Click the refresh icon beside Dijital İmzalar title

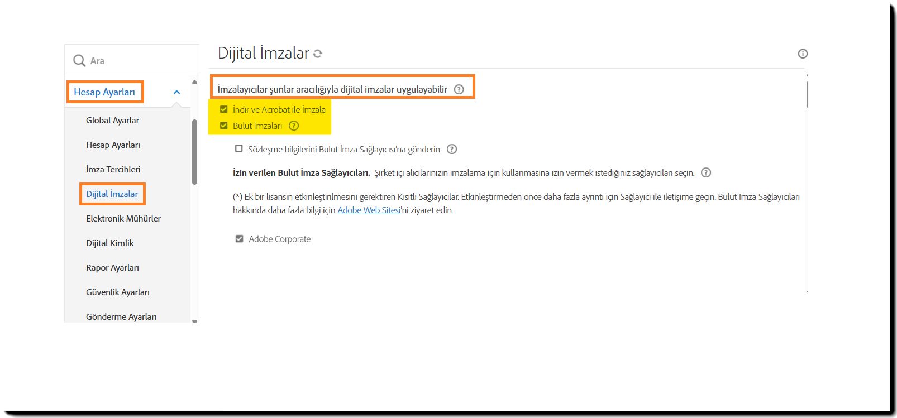[318, 54]
